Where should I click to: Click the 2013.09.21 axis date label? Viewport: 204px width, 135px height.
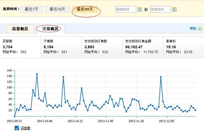14,121
